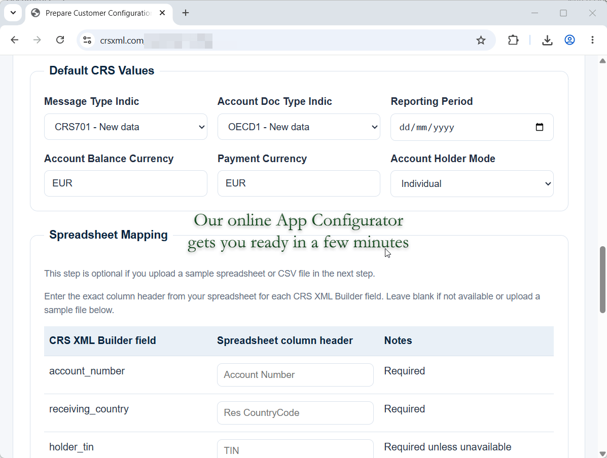The height and width of the screenshot is (458, 607).
Task: Go forward to the next page
Action: (x=37, y=40)
